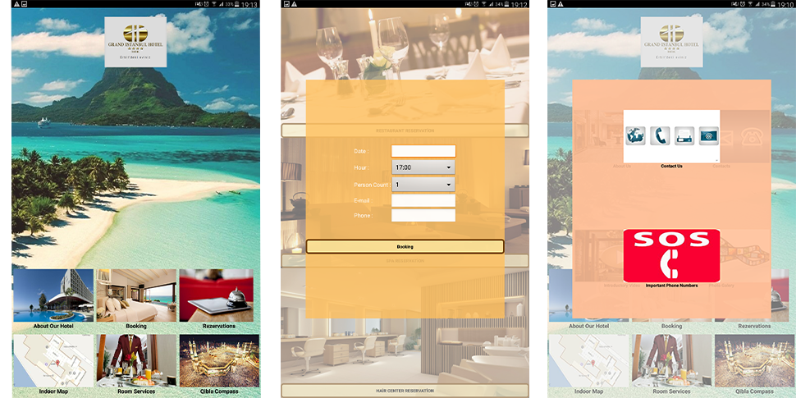The image size is (810, 398).
Task: Click the Rezervations label on right screen
Action: (x=754, y=326)
